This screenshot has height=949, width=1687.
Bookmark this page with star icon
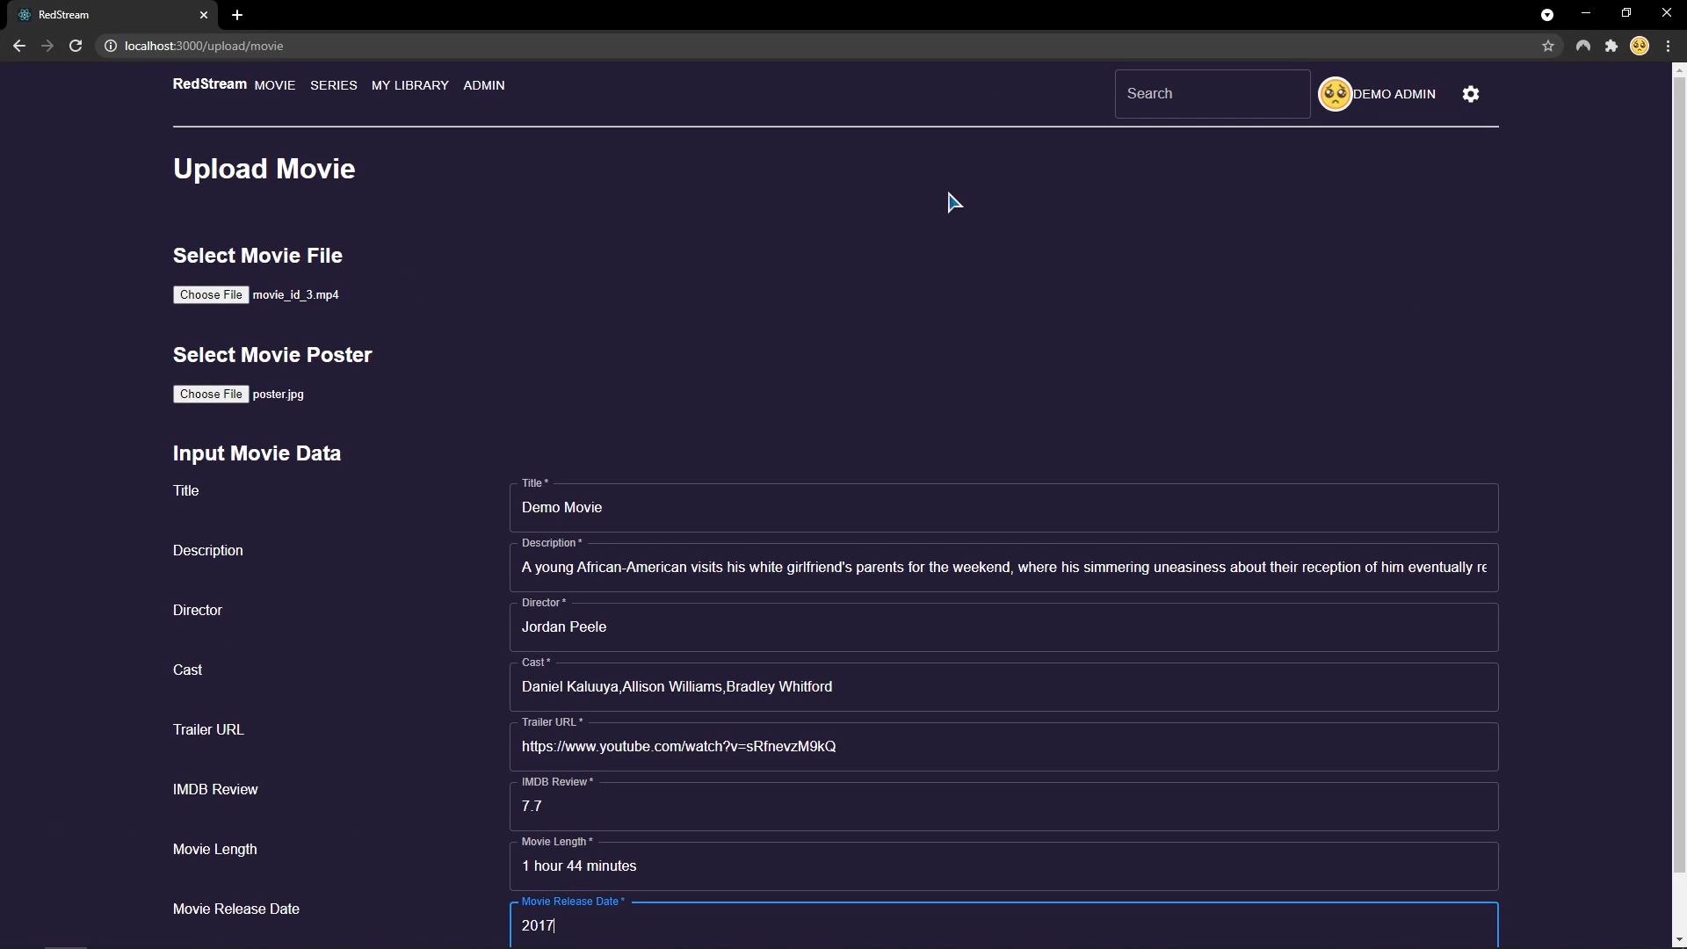tap(1548, 46)
